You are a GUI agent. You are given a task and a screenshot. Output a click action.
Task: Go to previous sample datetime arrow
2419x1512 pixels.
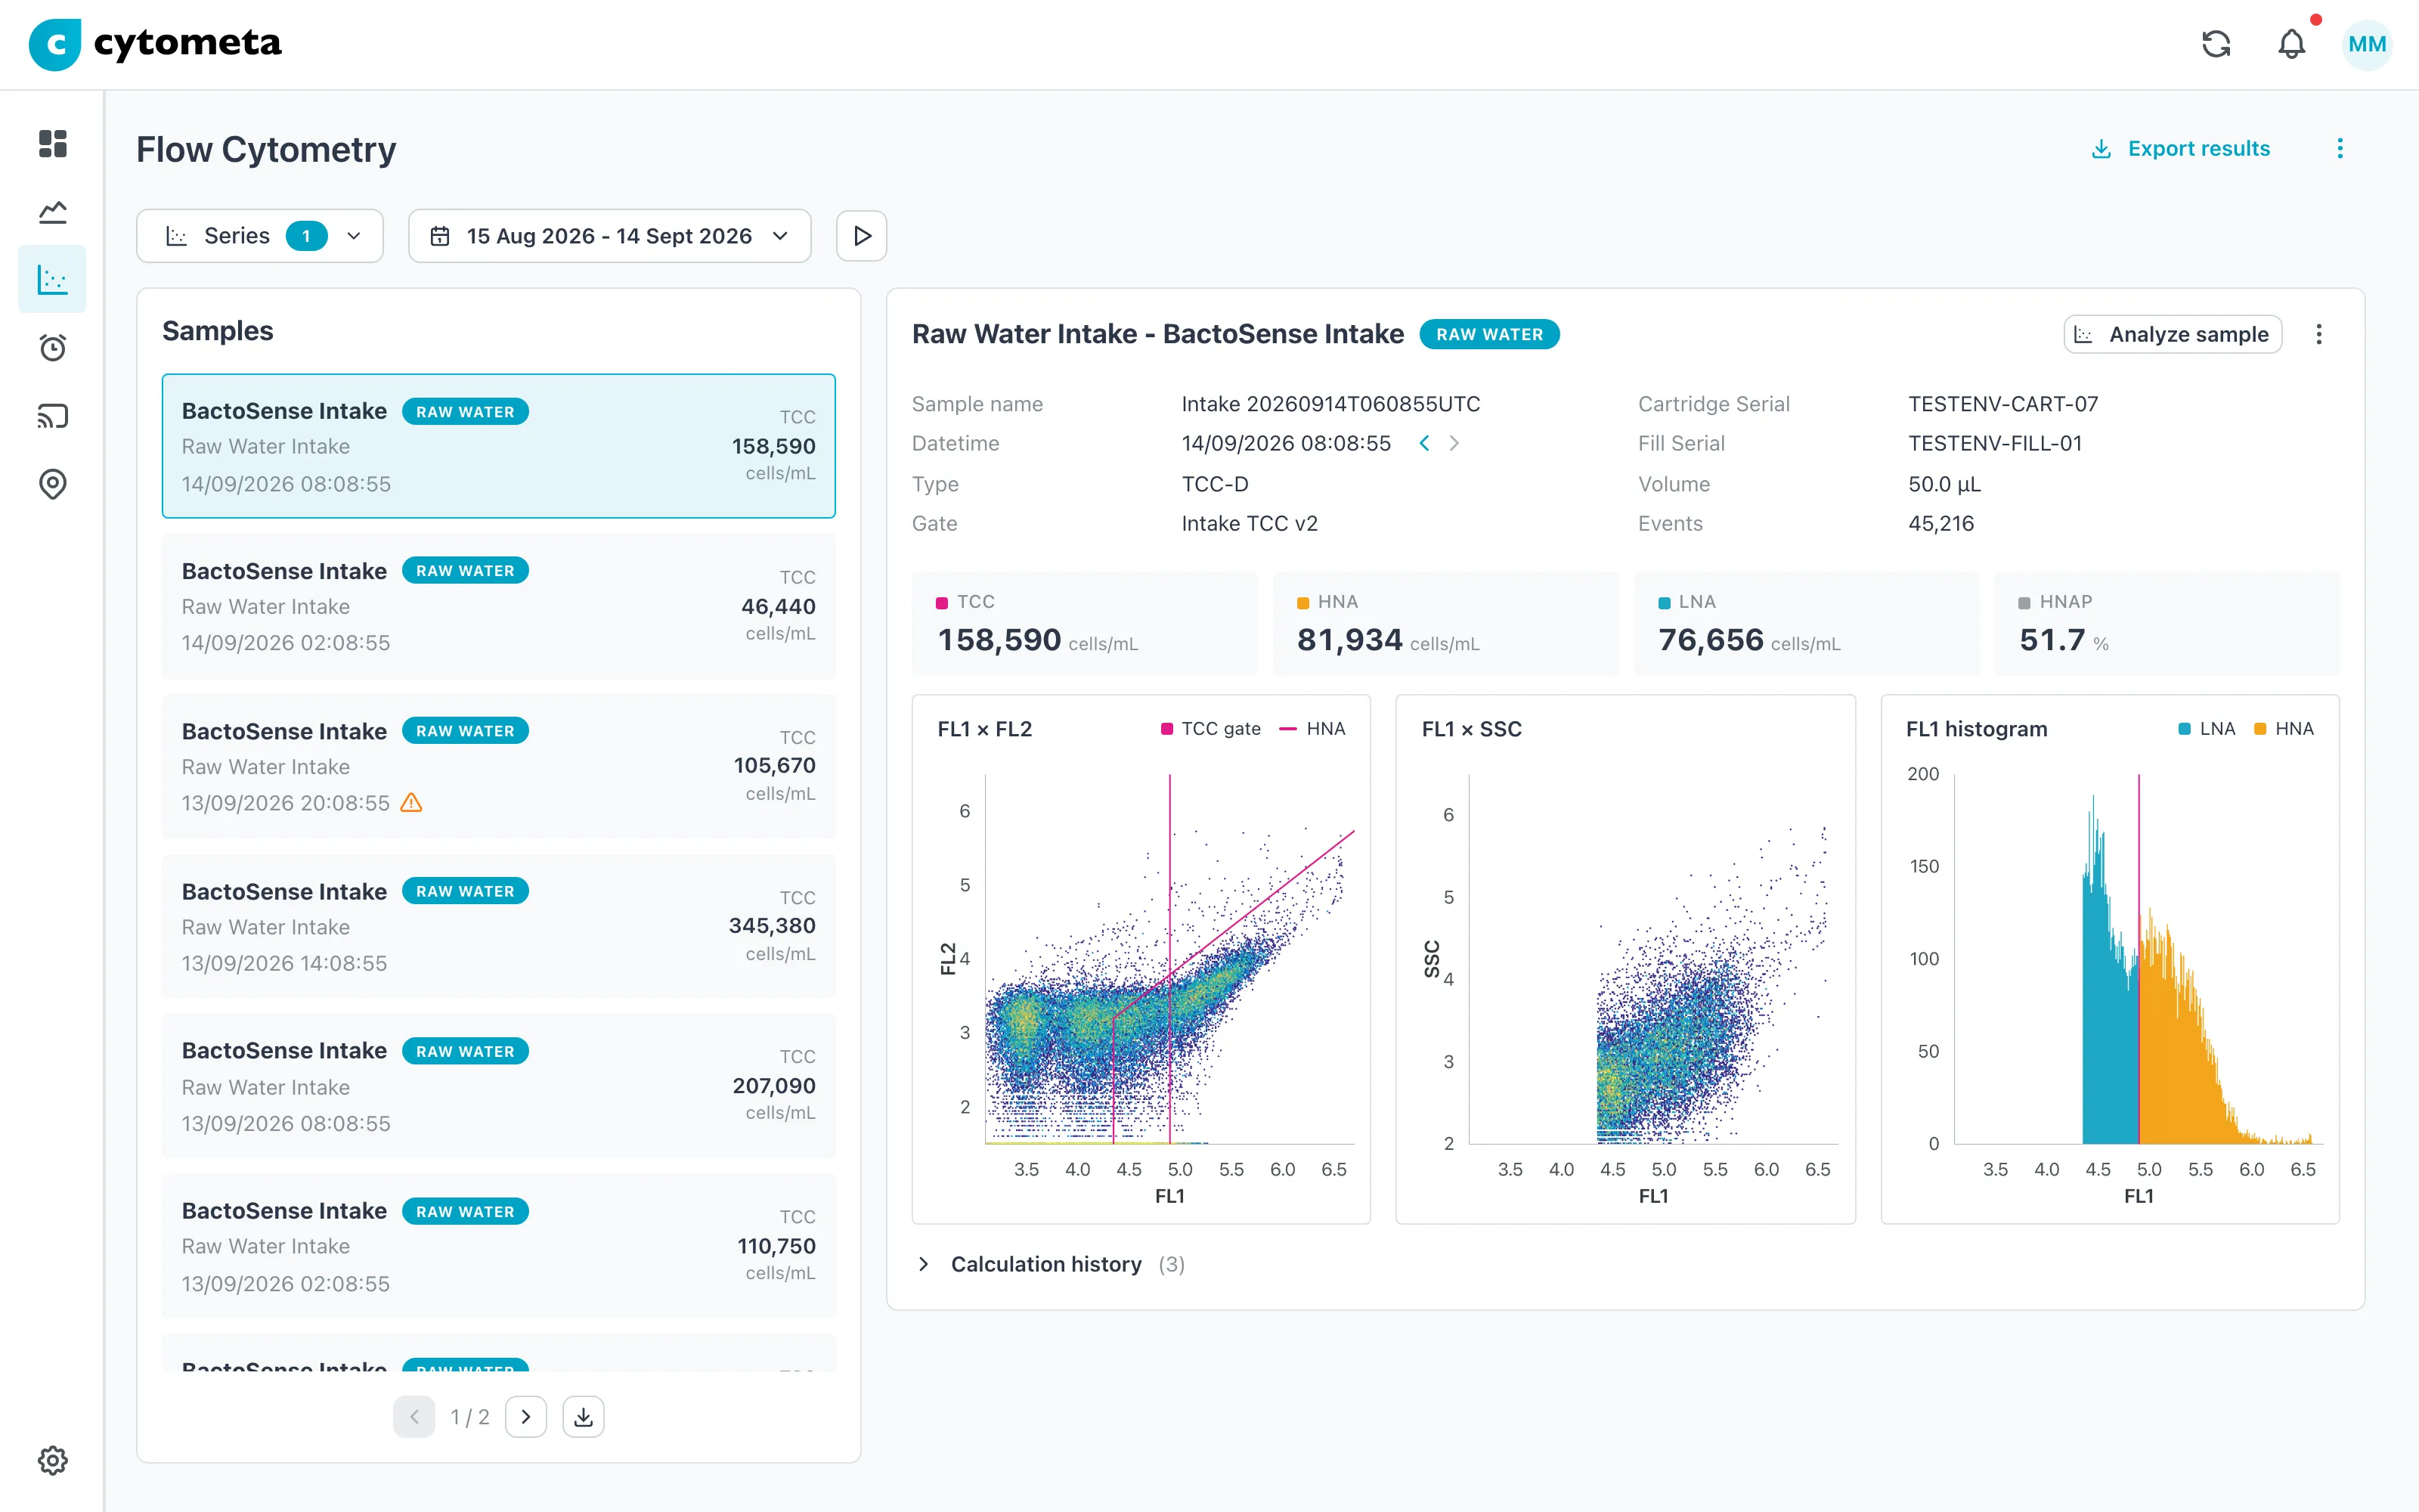point(1424,443)
